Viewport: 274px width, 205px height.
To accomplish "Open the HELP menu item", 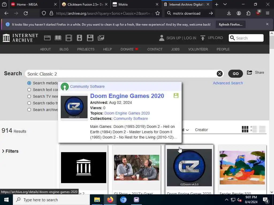I will click(108, 49).
